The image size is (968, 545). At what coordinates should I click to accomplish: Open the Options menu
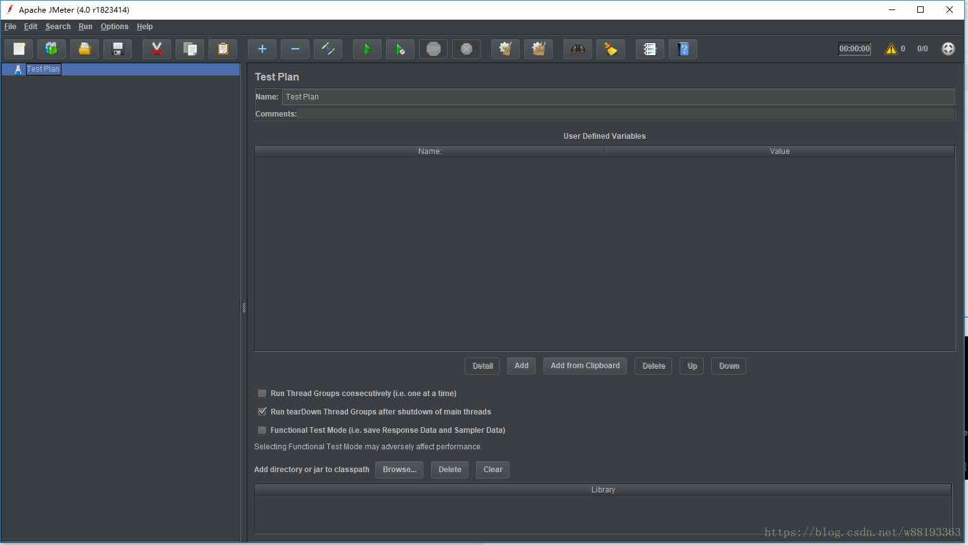114,27
